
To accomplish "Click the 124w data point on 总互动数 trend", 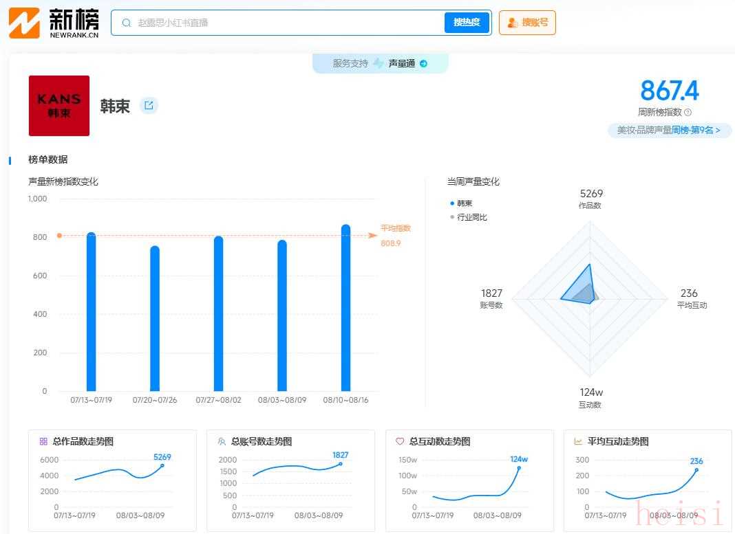I will 518,468.
